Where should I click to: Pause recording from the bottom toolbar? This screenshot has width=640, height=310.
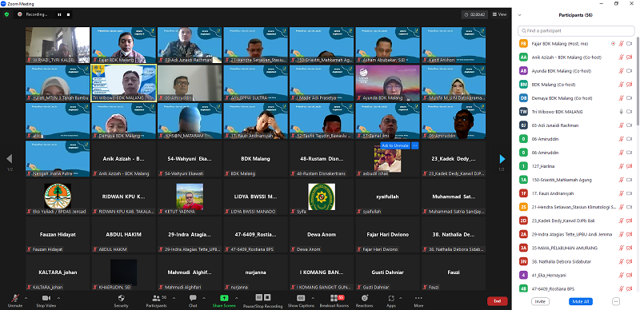258,297
